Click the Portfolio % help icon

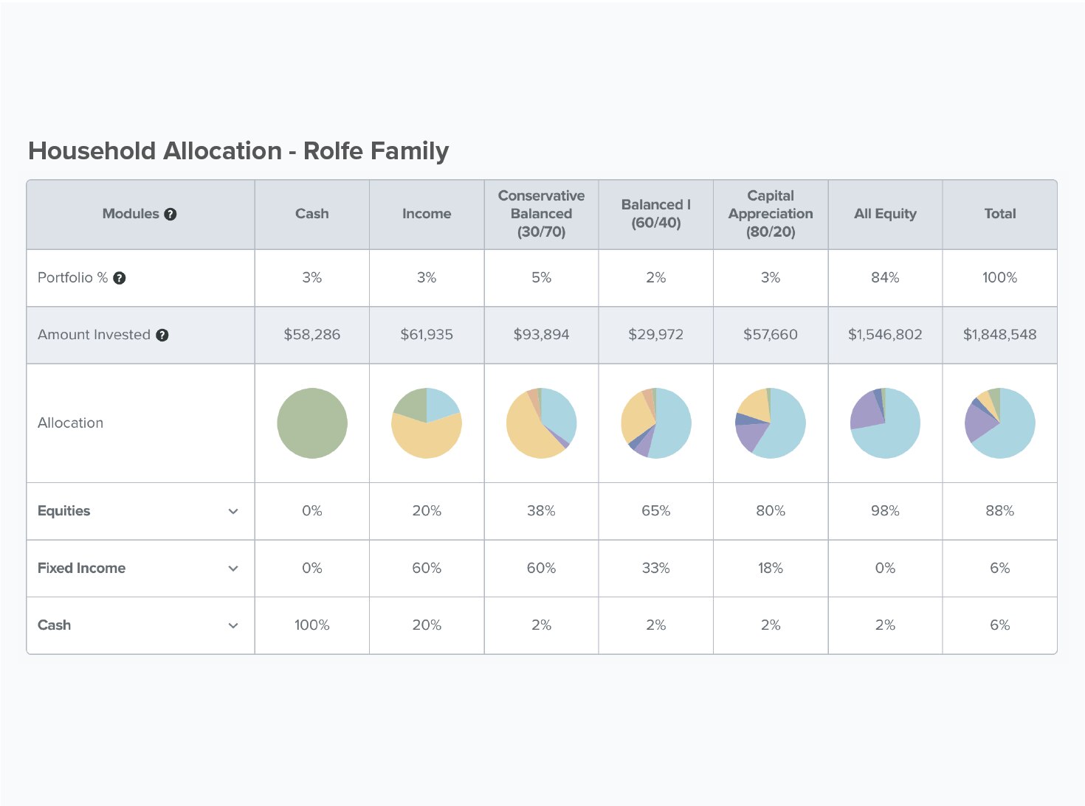coord(120,278)
